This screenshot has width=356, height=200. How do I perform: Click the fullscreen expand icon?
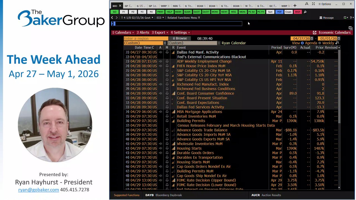pyautogui.click(x=313, y=4)
